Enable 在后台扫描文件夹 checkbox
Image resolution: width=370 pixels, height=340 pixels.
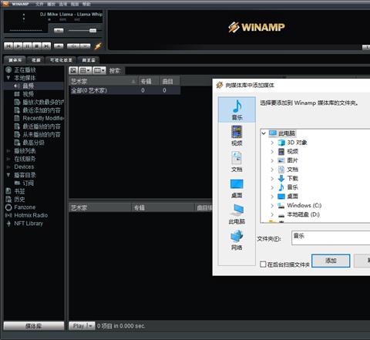click(263, 264)
